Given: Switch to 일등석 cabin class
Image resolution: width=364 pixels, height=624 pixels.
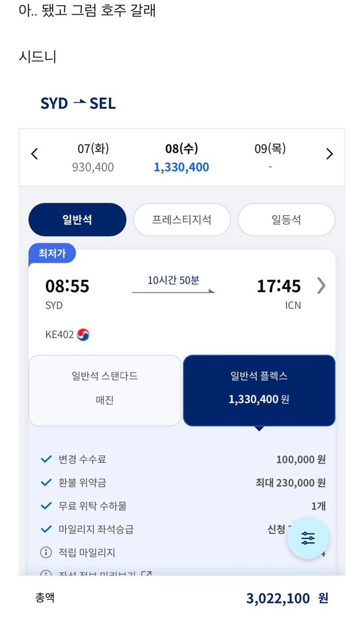Looking at the screenshot, I should click(x=286, y=220).
